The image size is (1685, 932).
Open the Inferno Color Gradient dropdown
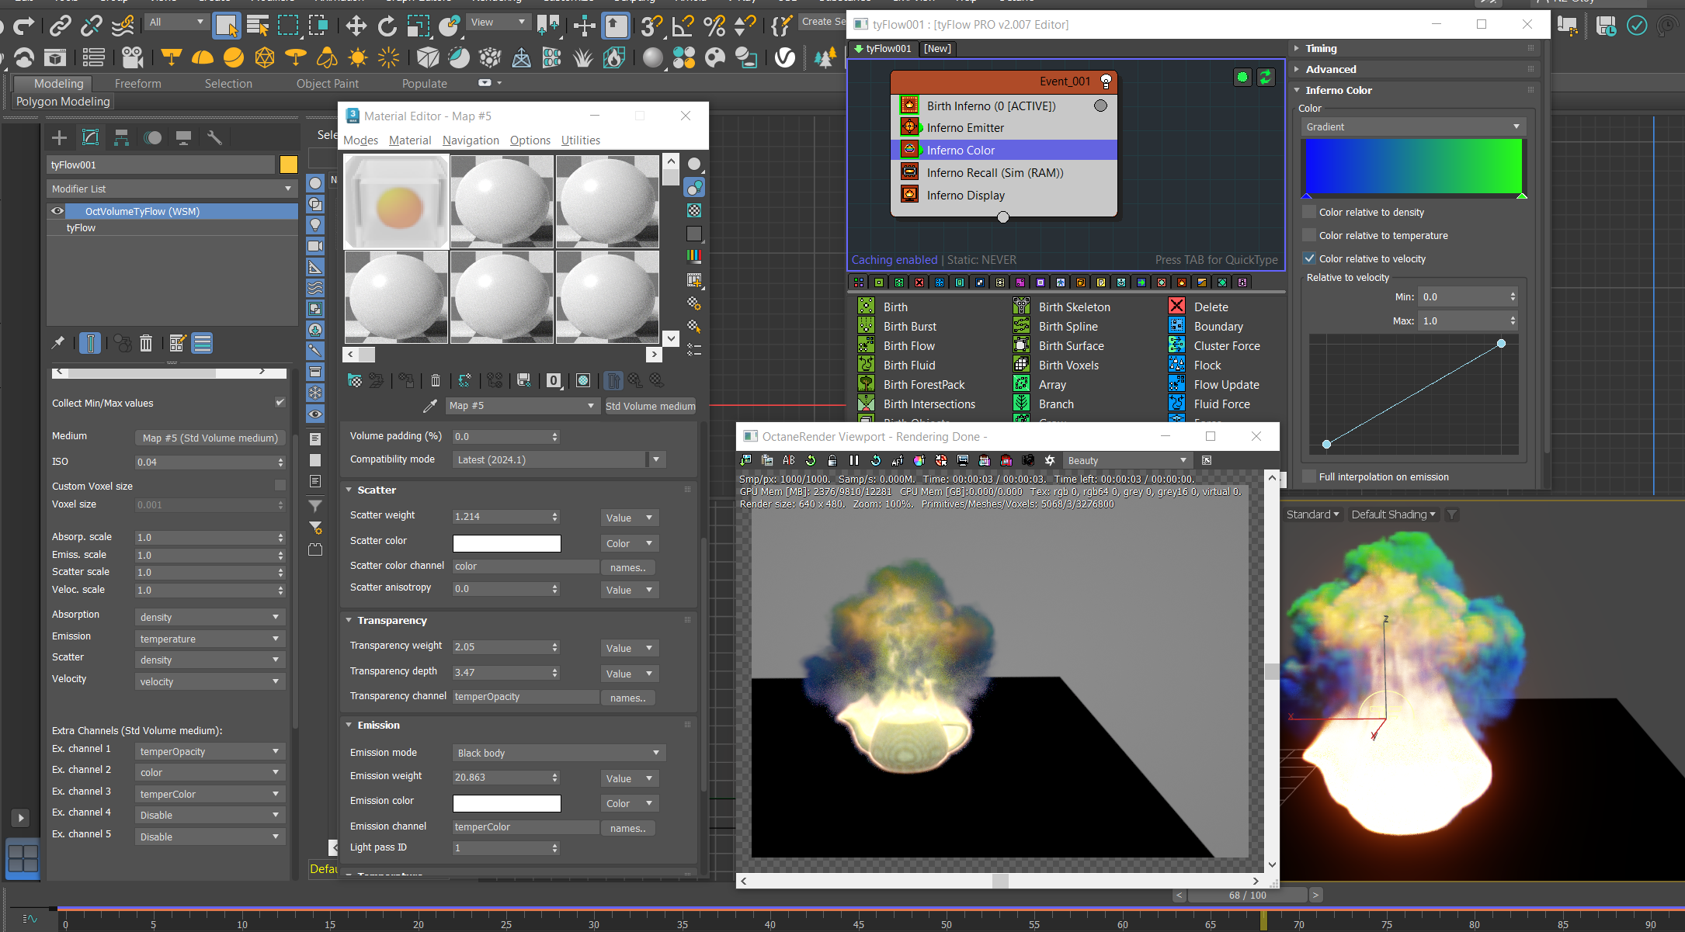click(x=1413, y=126)
